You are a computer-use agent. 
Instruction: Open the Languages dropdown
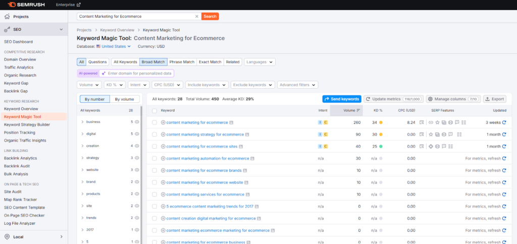point(260,62)
